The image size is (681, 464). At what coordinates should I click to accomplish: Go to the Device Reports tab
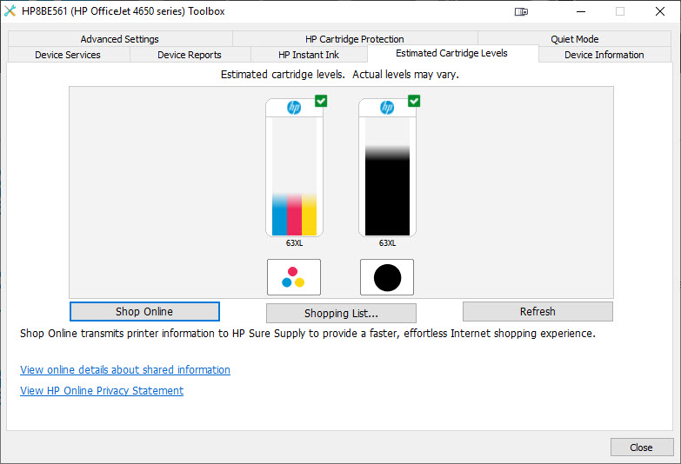(x=190, y=55)
